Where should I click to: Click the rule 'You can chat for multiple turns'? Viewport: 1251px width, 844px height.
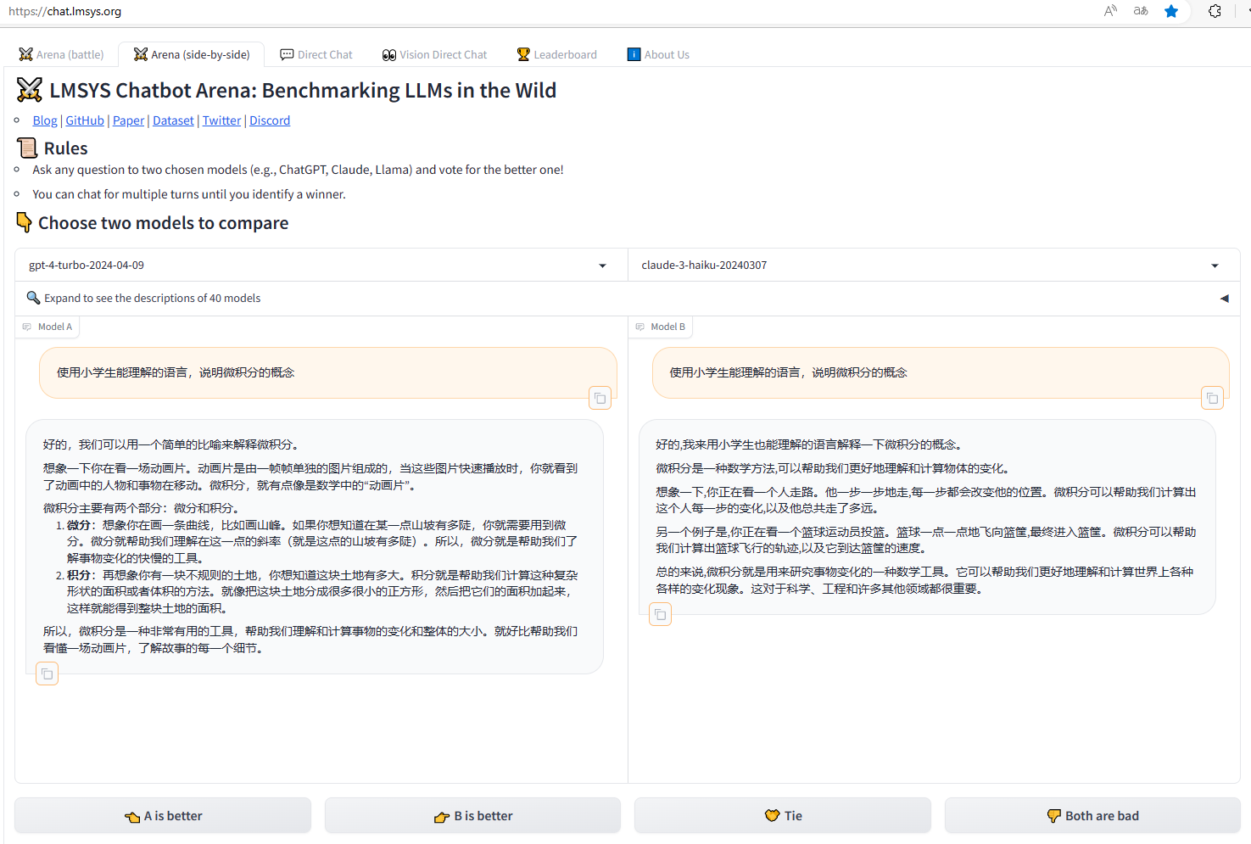click(x=189, y=194)
